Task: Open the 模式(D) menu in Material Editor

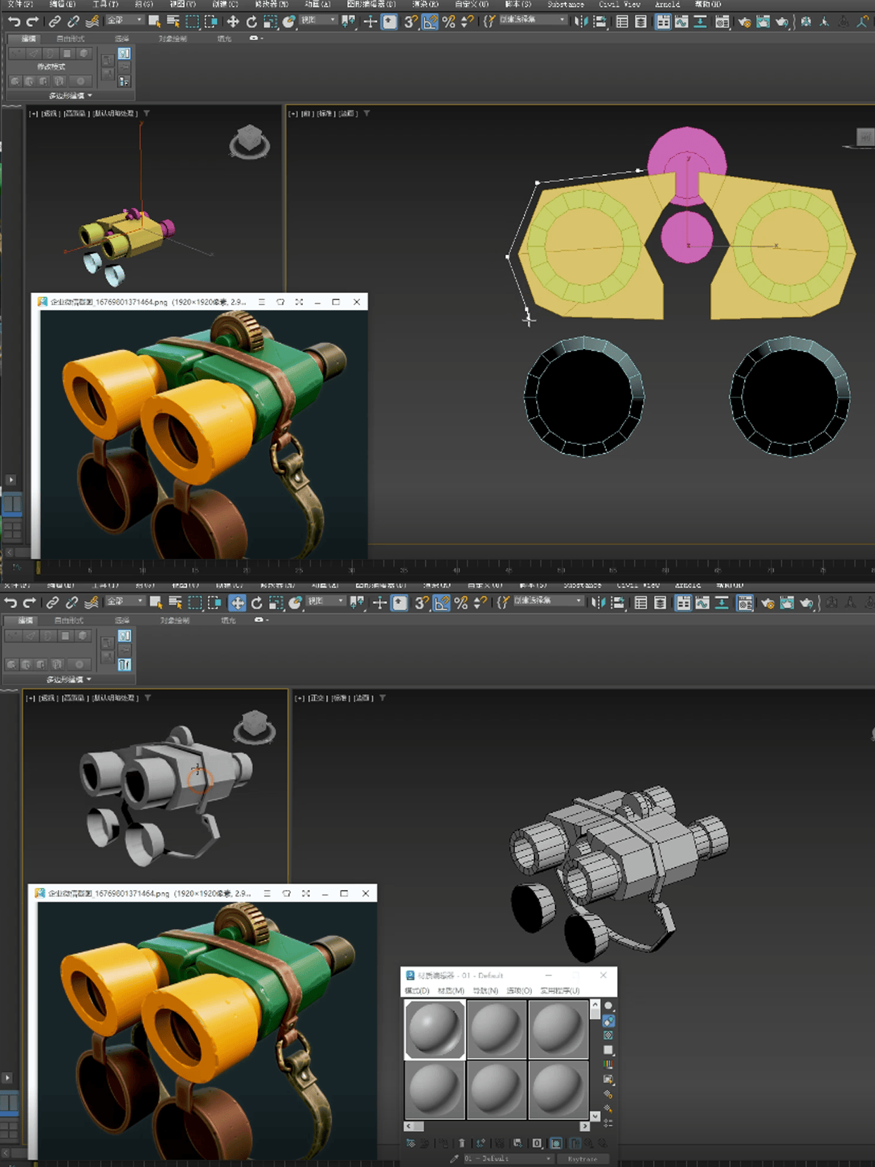Action: pyautogui.click(x=417, y=991)
